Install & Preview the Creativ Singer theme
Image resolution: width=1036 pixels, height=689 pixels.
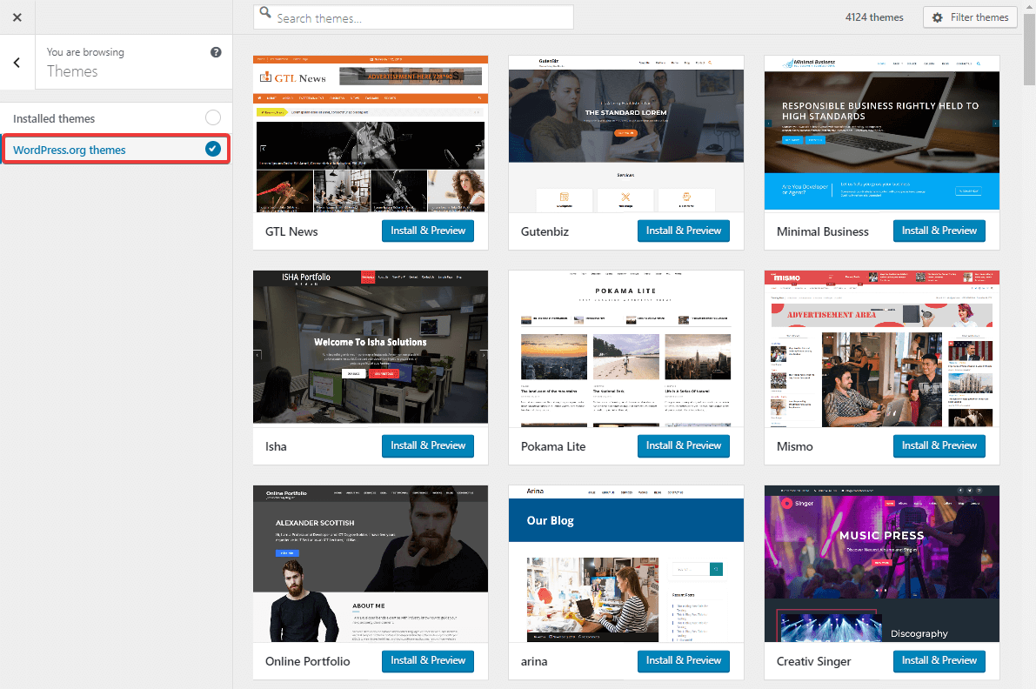(939, 661)
